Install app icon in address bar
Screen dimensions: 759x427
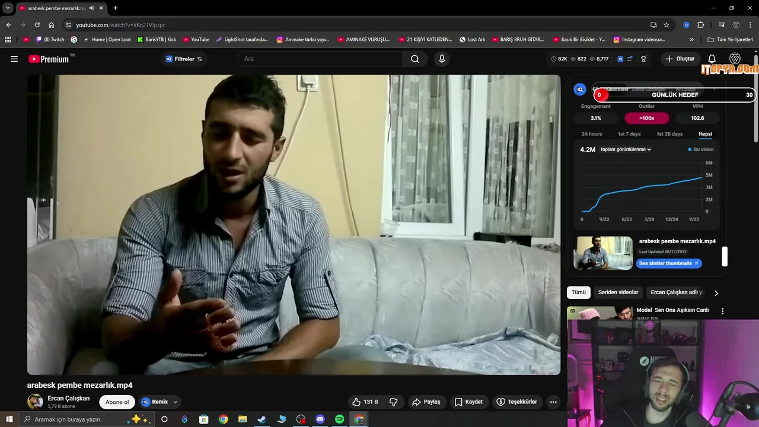653,25
